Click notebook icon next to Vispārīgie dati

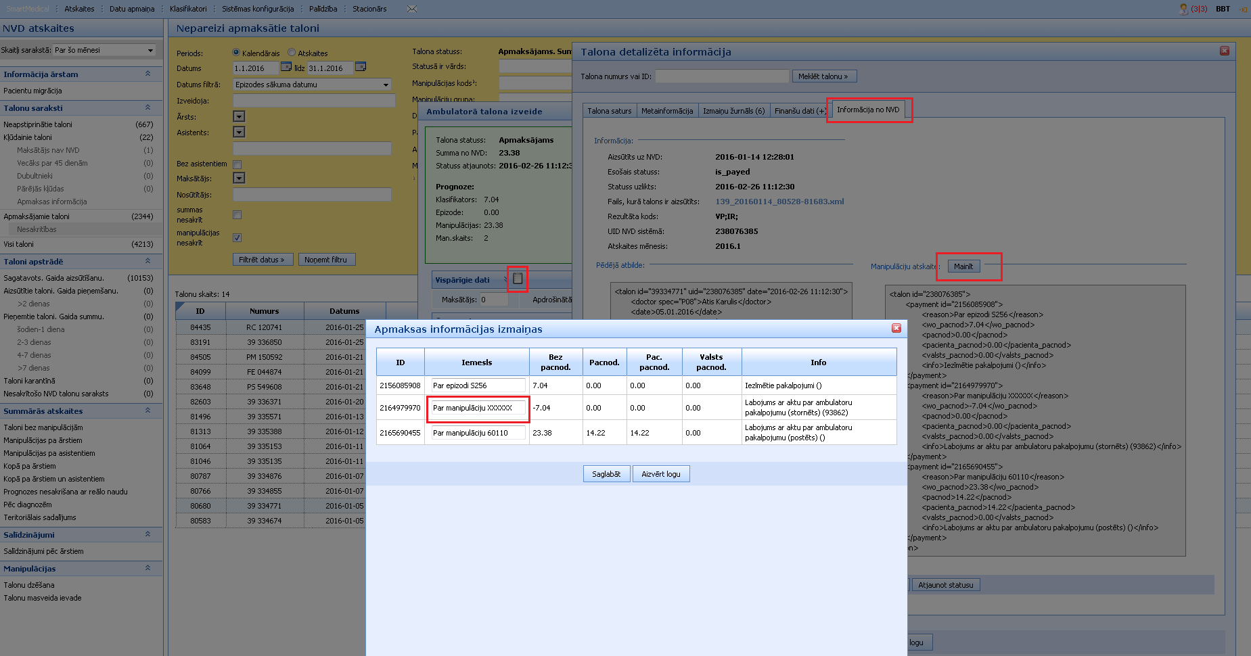click(518, 279)
